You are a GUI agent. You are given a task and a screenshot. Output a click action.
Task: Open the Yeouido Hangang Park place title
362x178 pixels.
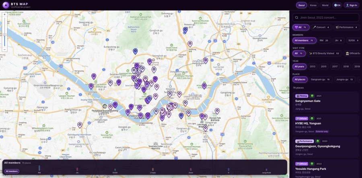(311, 169)
